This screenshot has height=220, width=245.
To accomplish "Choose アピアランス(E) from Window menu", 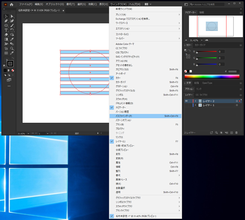I will tap(145, 69).
